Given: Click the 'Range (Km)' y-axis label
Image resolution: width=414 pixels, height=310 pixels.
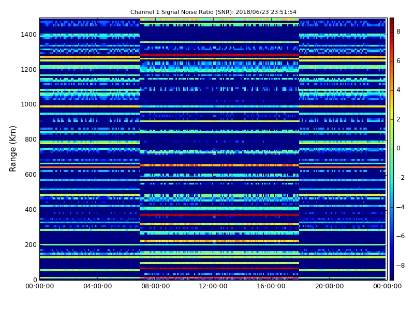Looking at the screenshot, I should click(x=12, y=149).
